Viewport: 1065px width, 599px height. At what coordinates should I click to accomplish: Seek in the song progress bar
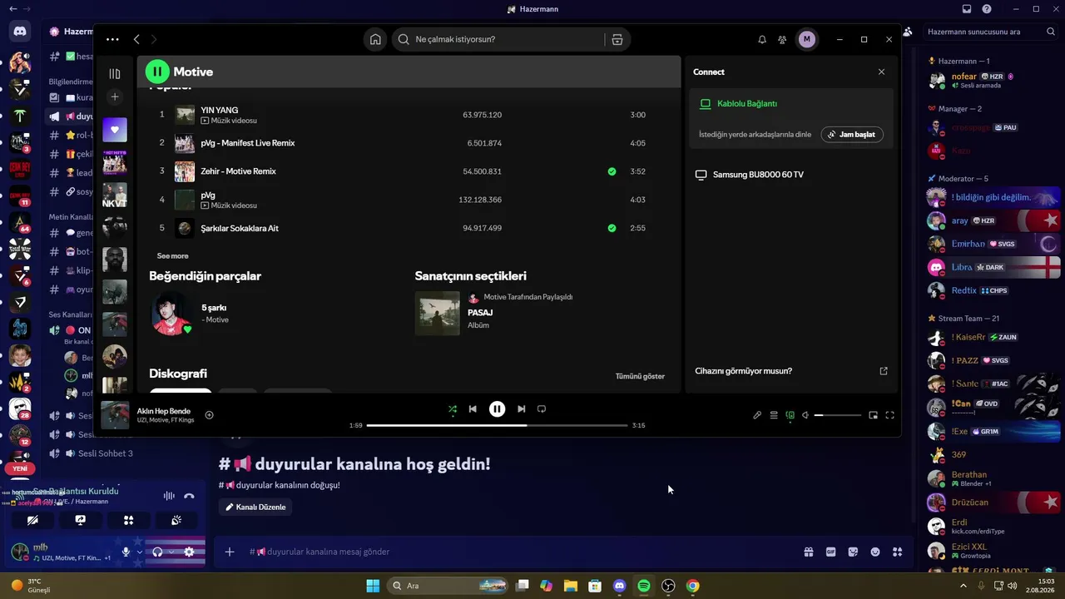pyautogui.click(x=497, y=425)
